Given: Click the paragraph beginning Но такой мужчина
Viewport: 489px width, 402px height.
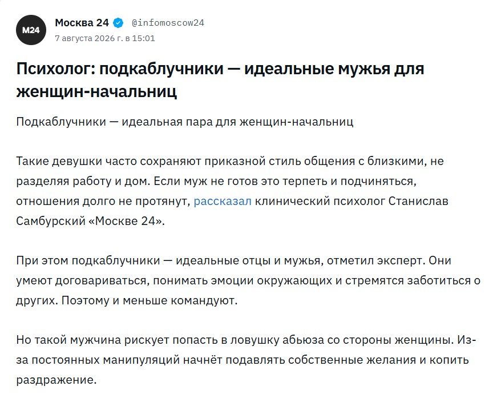Looking at the screenshot, I should tap(246, 360).
